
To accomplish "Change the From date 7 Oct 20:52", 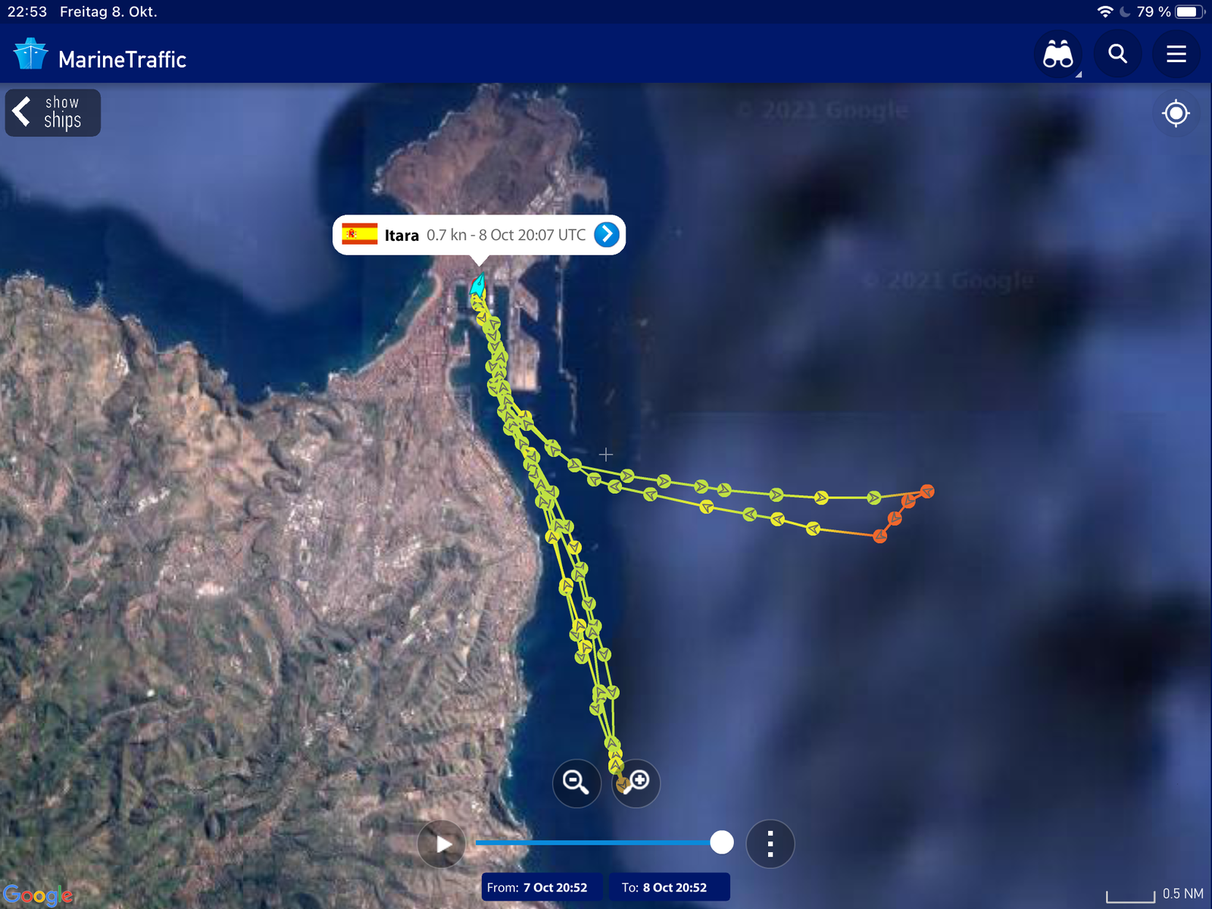I will (542, 887).
